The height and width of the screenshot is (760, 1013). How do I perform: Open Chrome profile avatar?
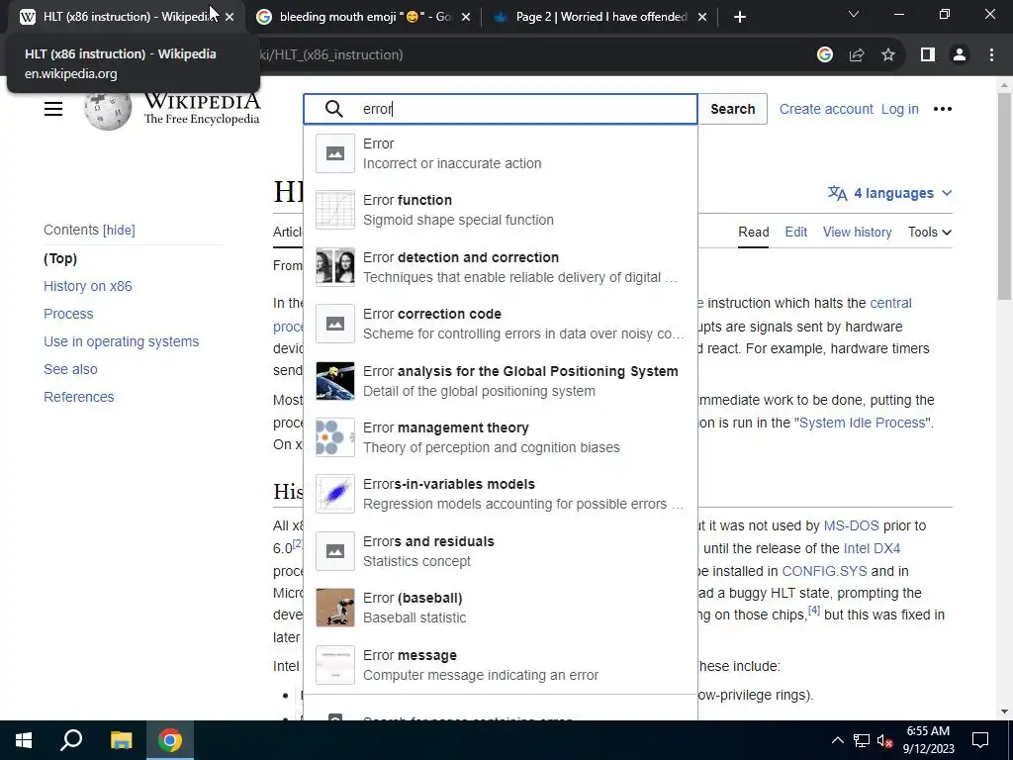[x=960, y=55]
